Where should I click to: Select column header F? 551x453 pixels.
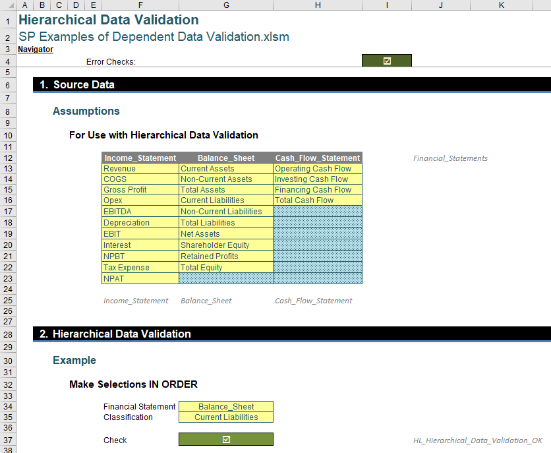coord(140,5)
